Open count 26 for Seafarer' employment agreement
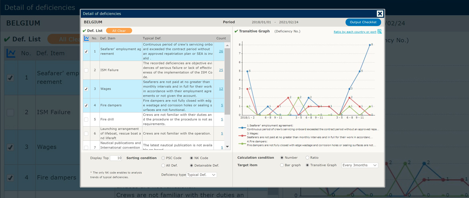This screenshot has width=469, height=198. (x=221, y=51)
